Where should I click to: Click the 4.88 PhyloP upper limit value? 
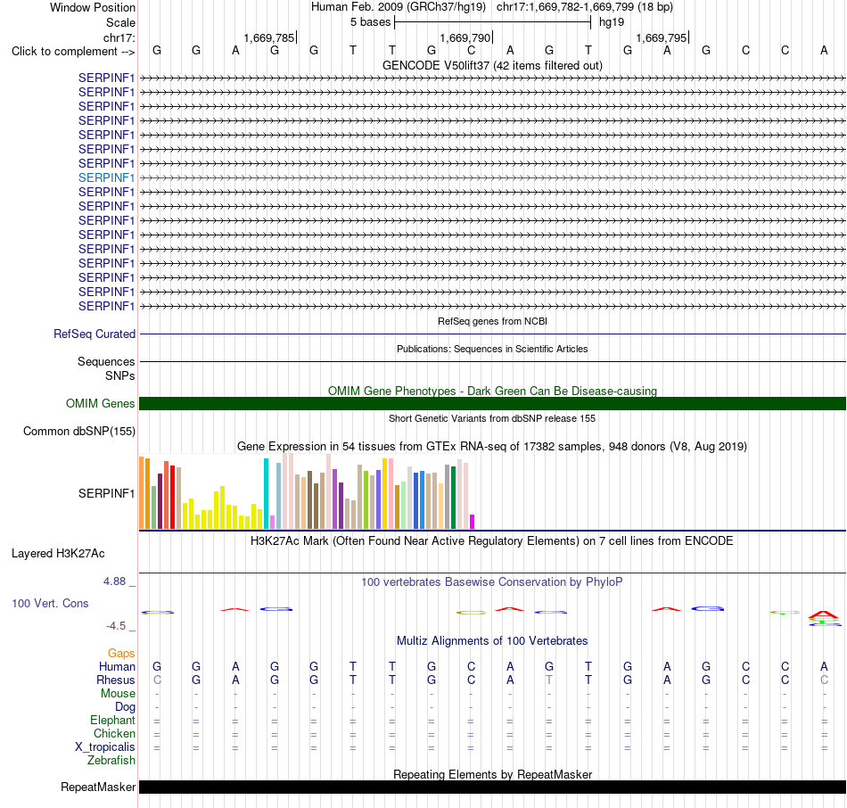tap(114, 581)
